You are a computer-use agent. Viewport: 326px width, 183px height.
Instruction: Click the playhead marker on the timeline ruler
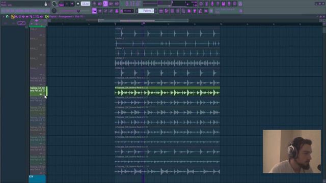click(x=144, y=24)
